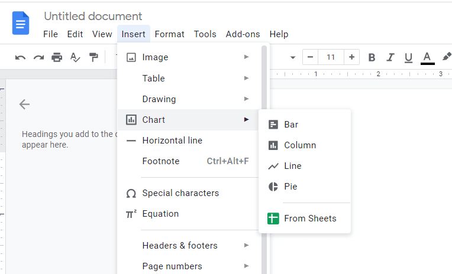The height and width of the screenshot is (274, 452).
Task: Open the Help menu
Action: pyautogui.click(x=279, y=34)
